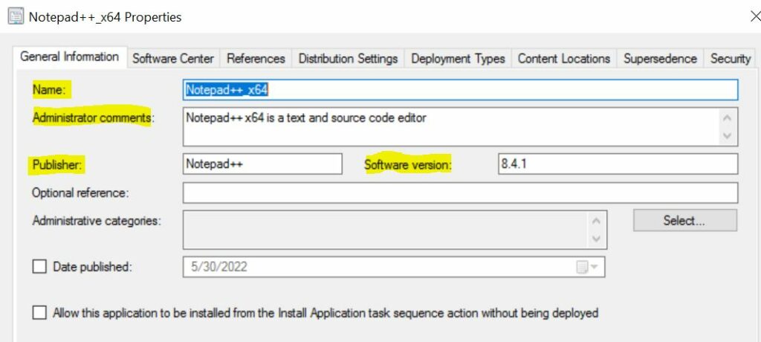The height and width of the screenshot is (342, 761).
Task: Click the properties window title icon
Action: coord(16,17)
